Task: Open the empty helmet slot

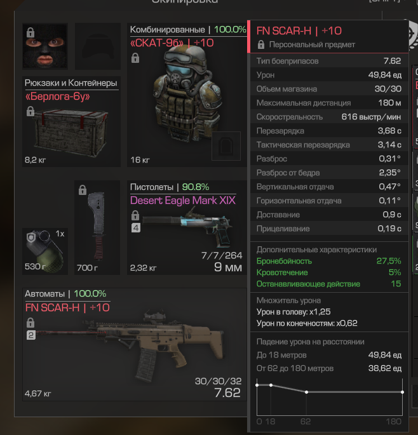Action: 98,46
